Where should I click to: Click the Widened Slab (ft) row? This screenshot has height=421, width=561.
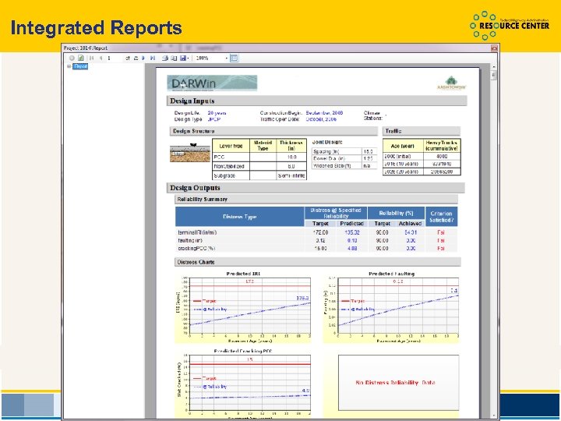344,166
